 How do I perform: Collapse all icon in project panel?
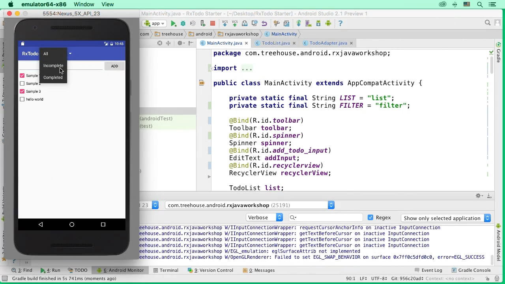point(168,43)
